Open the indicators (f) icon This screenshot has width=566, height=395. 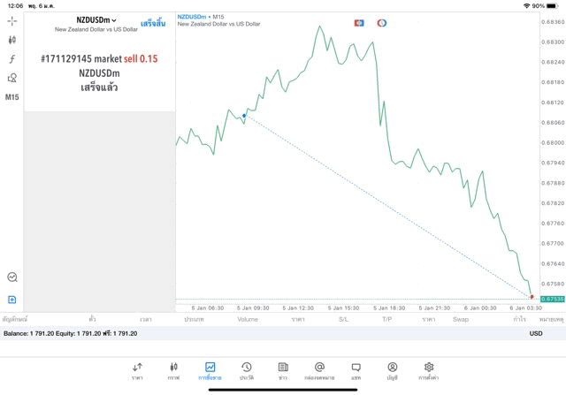tap(12, 59)
